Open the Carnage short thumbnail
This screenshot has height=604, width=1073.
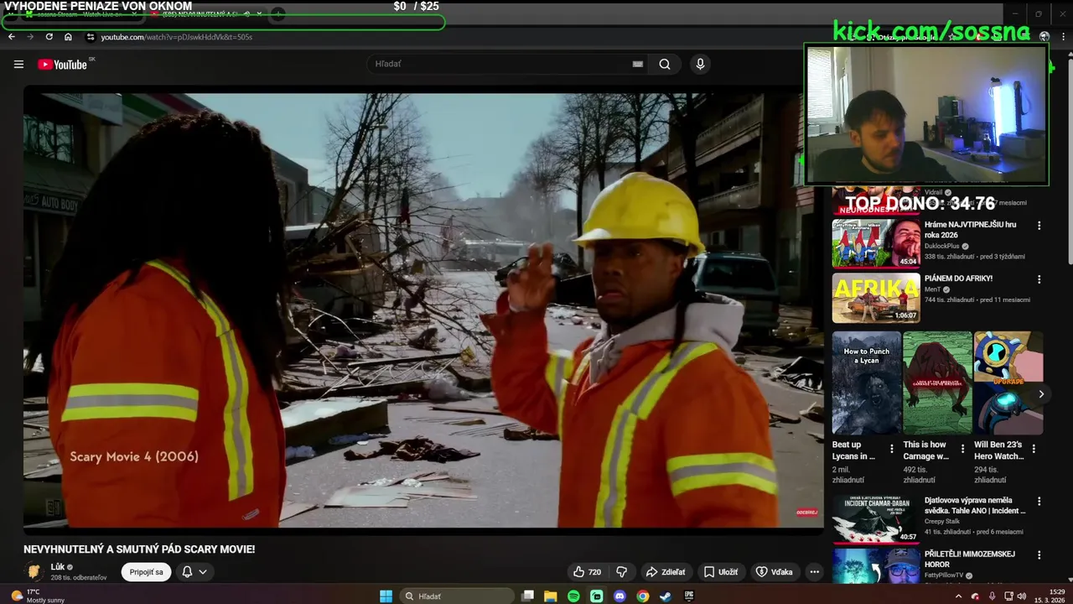937,383
